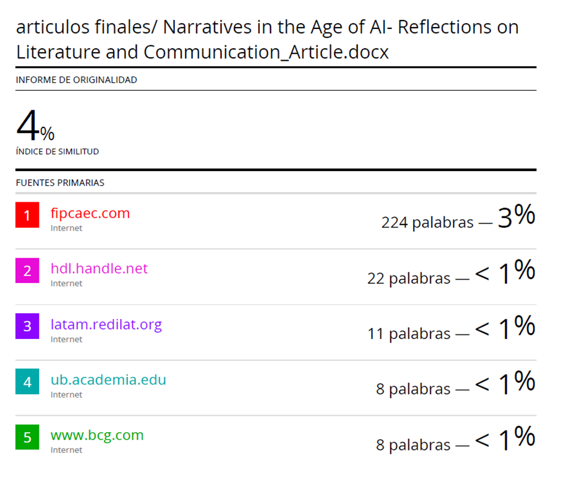Open the fipcaec.com source link
Image resolution: width=568 pixels, height=503 pixels.
point(90,213)
